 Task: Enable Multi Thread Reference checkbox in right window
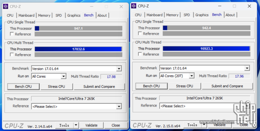[x=140, y=54]
